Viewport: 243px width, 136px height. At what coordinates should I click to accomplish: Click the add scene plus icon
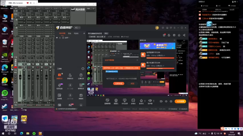84,33
